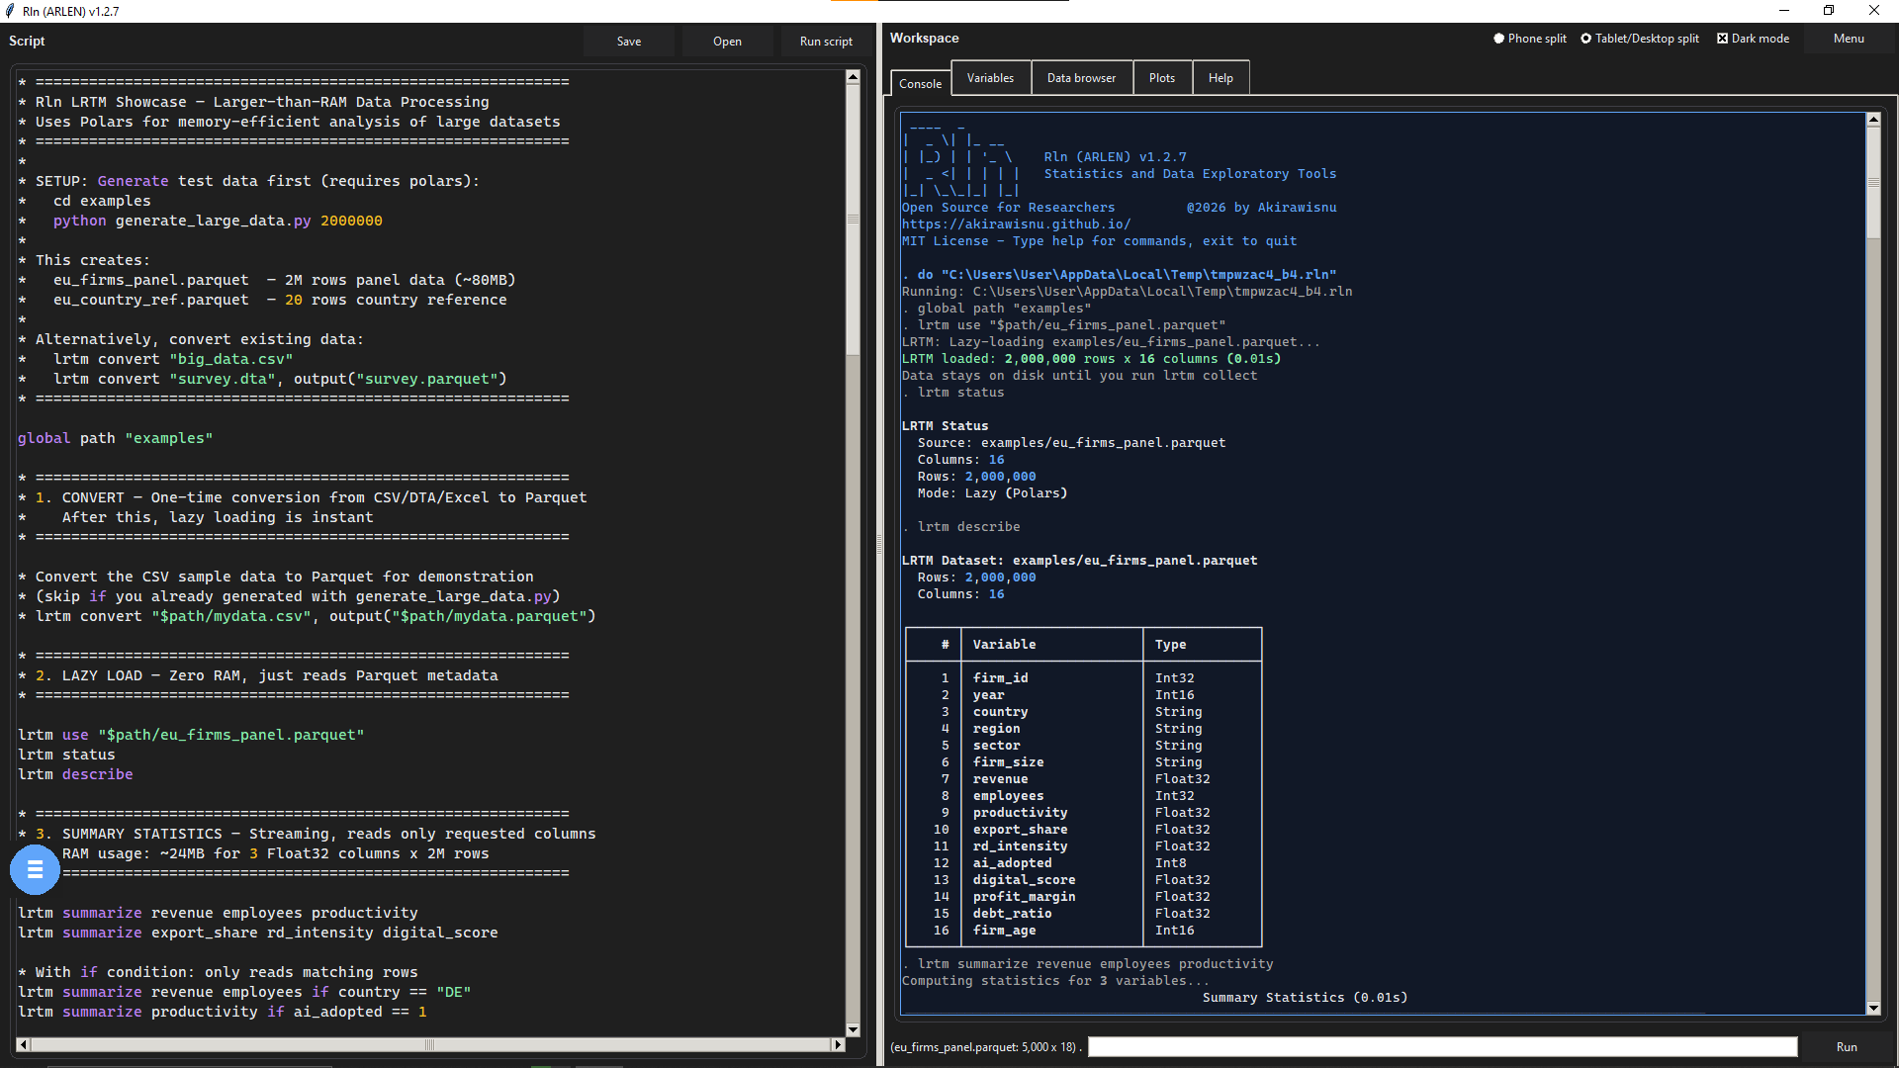The image size is (1899, 1068).
Task: Click the script editor scroll down arrow
Action: point(853,1029)
